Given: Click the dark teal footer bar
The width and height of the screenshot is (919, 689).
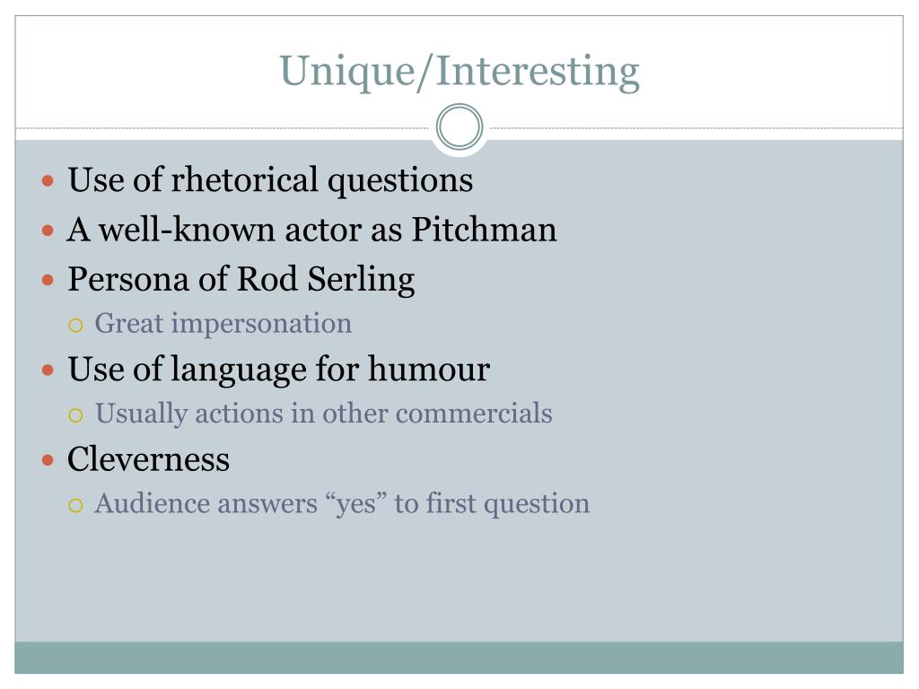Looking at the screenshot, I should [x=459, y=658].
